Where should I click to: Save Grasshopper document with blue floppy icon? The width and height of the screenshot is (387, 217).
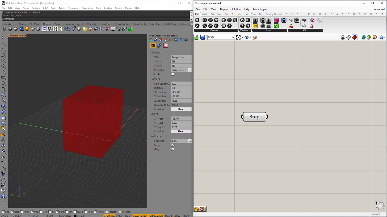[203, 37]
